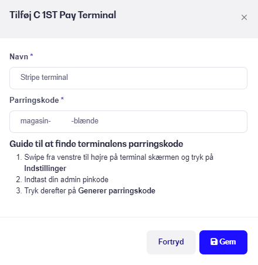Viewport: 258px width, 265px height.
Task: Close the dialog with the X icon
Action: click(x=244, y=18)
